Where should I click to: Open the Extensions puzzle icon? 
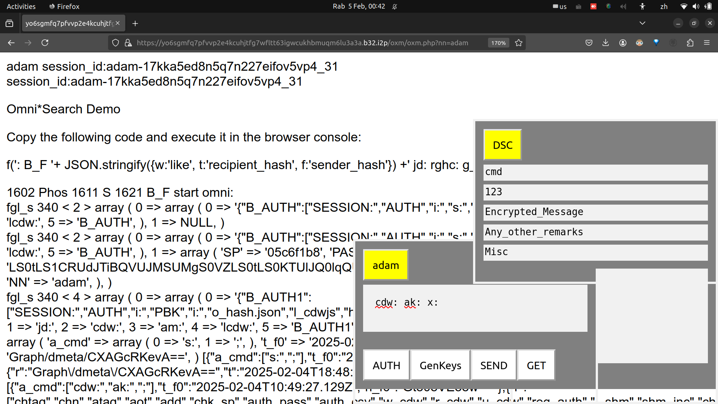click(x=690, y=43)
